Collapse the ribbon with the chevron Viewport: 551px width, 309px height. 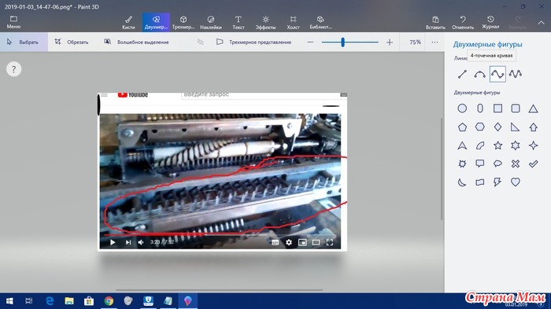(x=542, y=23)
